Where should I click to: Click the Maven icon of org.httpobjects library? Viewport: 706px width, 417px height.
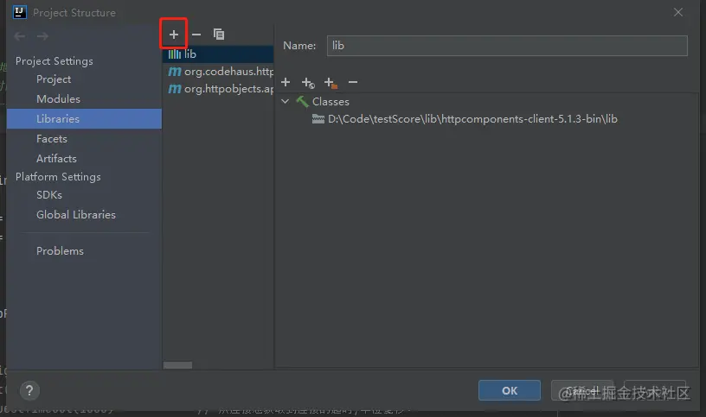coord(175,89)
